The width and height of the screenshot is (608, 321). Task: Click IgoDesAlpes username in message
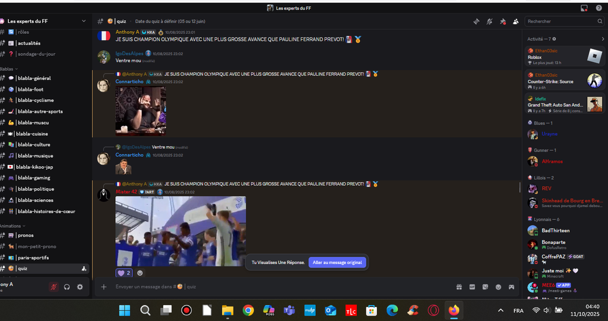pos(129,53)
